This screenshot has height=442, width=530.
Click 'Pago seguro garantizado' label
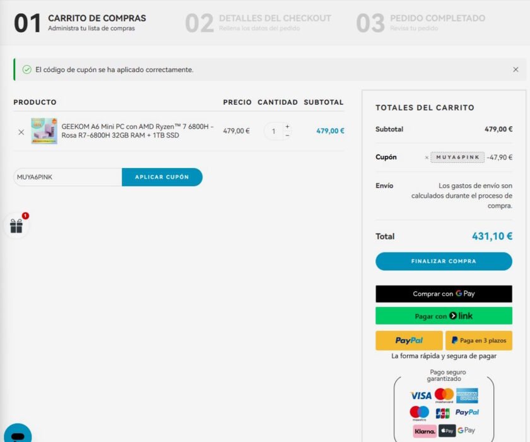[447, 375]
